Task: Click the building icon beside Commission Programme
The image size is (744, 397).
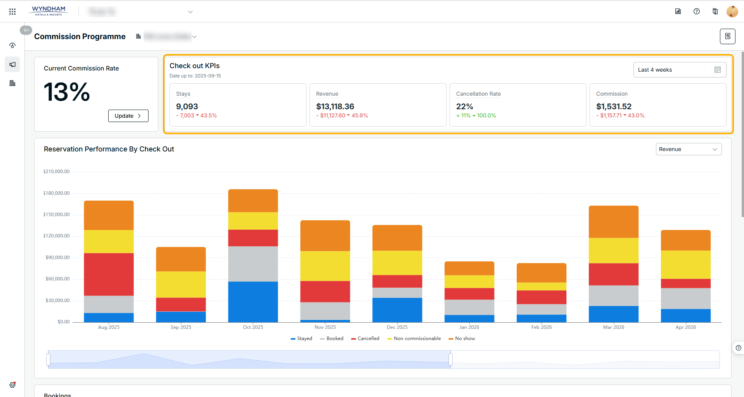Action: tap(138, 36)
